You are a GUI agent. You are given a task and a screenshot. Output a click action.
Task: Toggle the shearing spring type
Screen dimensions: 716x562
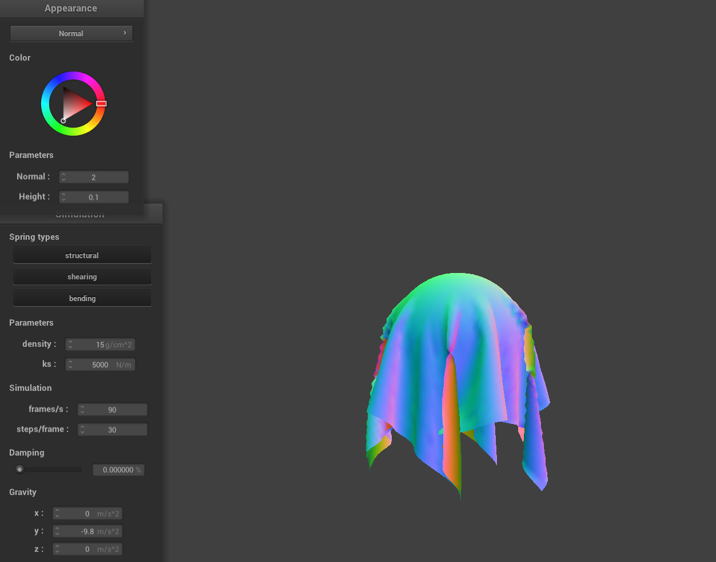coord(82,277)
